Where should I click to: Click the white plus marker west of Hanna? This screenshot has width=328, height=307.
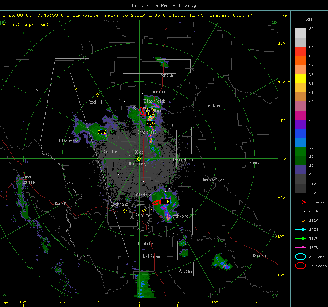pyautogui.click(x=206, y=147)
